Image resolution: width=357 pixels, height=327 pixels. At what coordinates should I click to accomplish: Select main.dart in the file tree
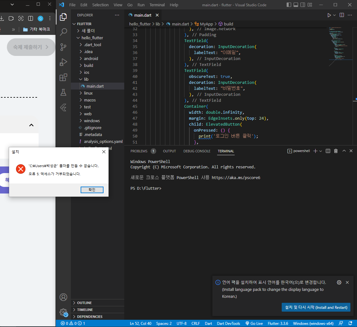(98, 86)
